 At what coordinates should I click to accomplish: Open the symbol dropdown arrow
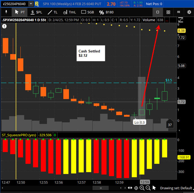pyautogui.click(x=31, y=4)
